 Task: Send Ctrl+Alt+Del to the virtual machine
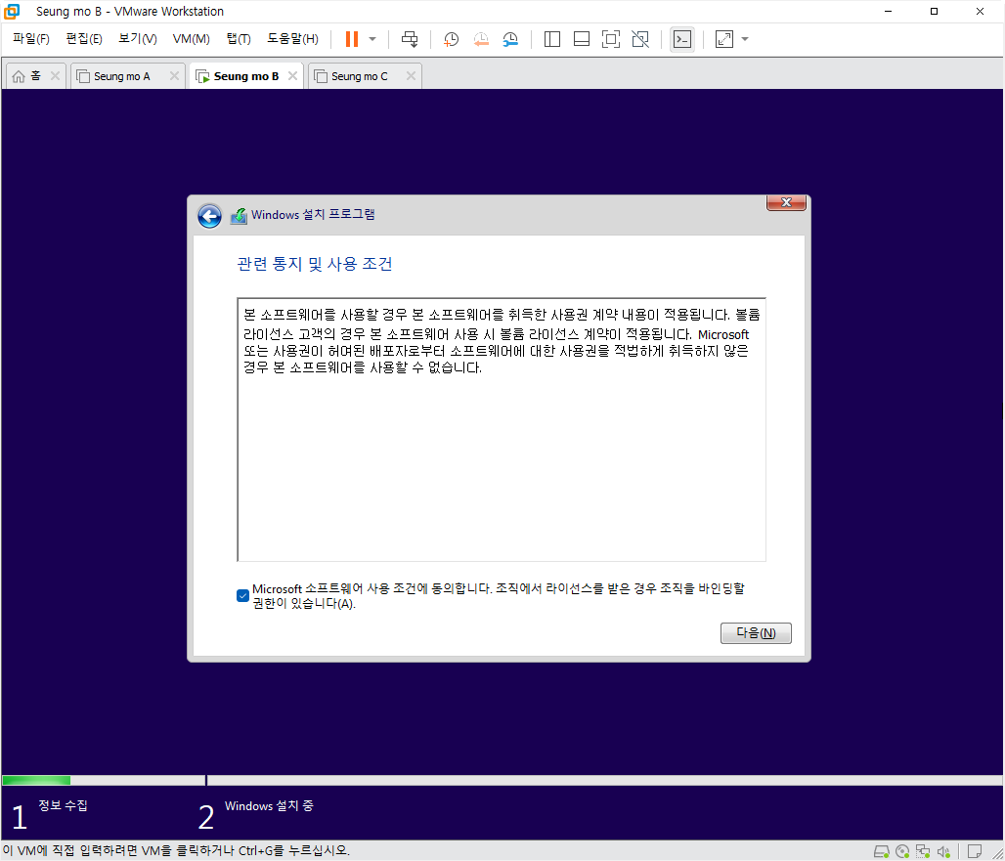(410, 39)
